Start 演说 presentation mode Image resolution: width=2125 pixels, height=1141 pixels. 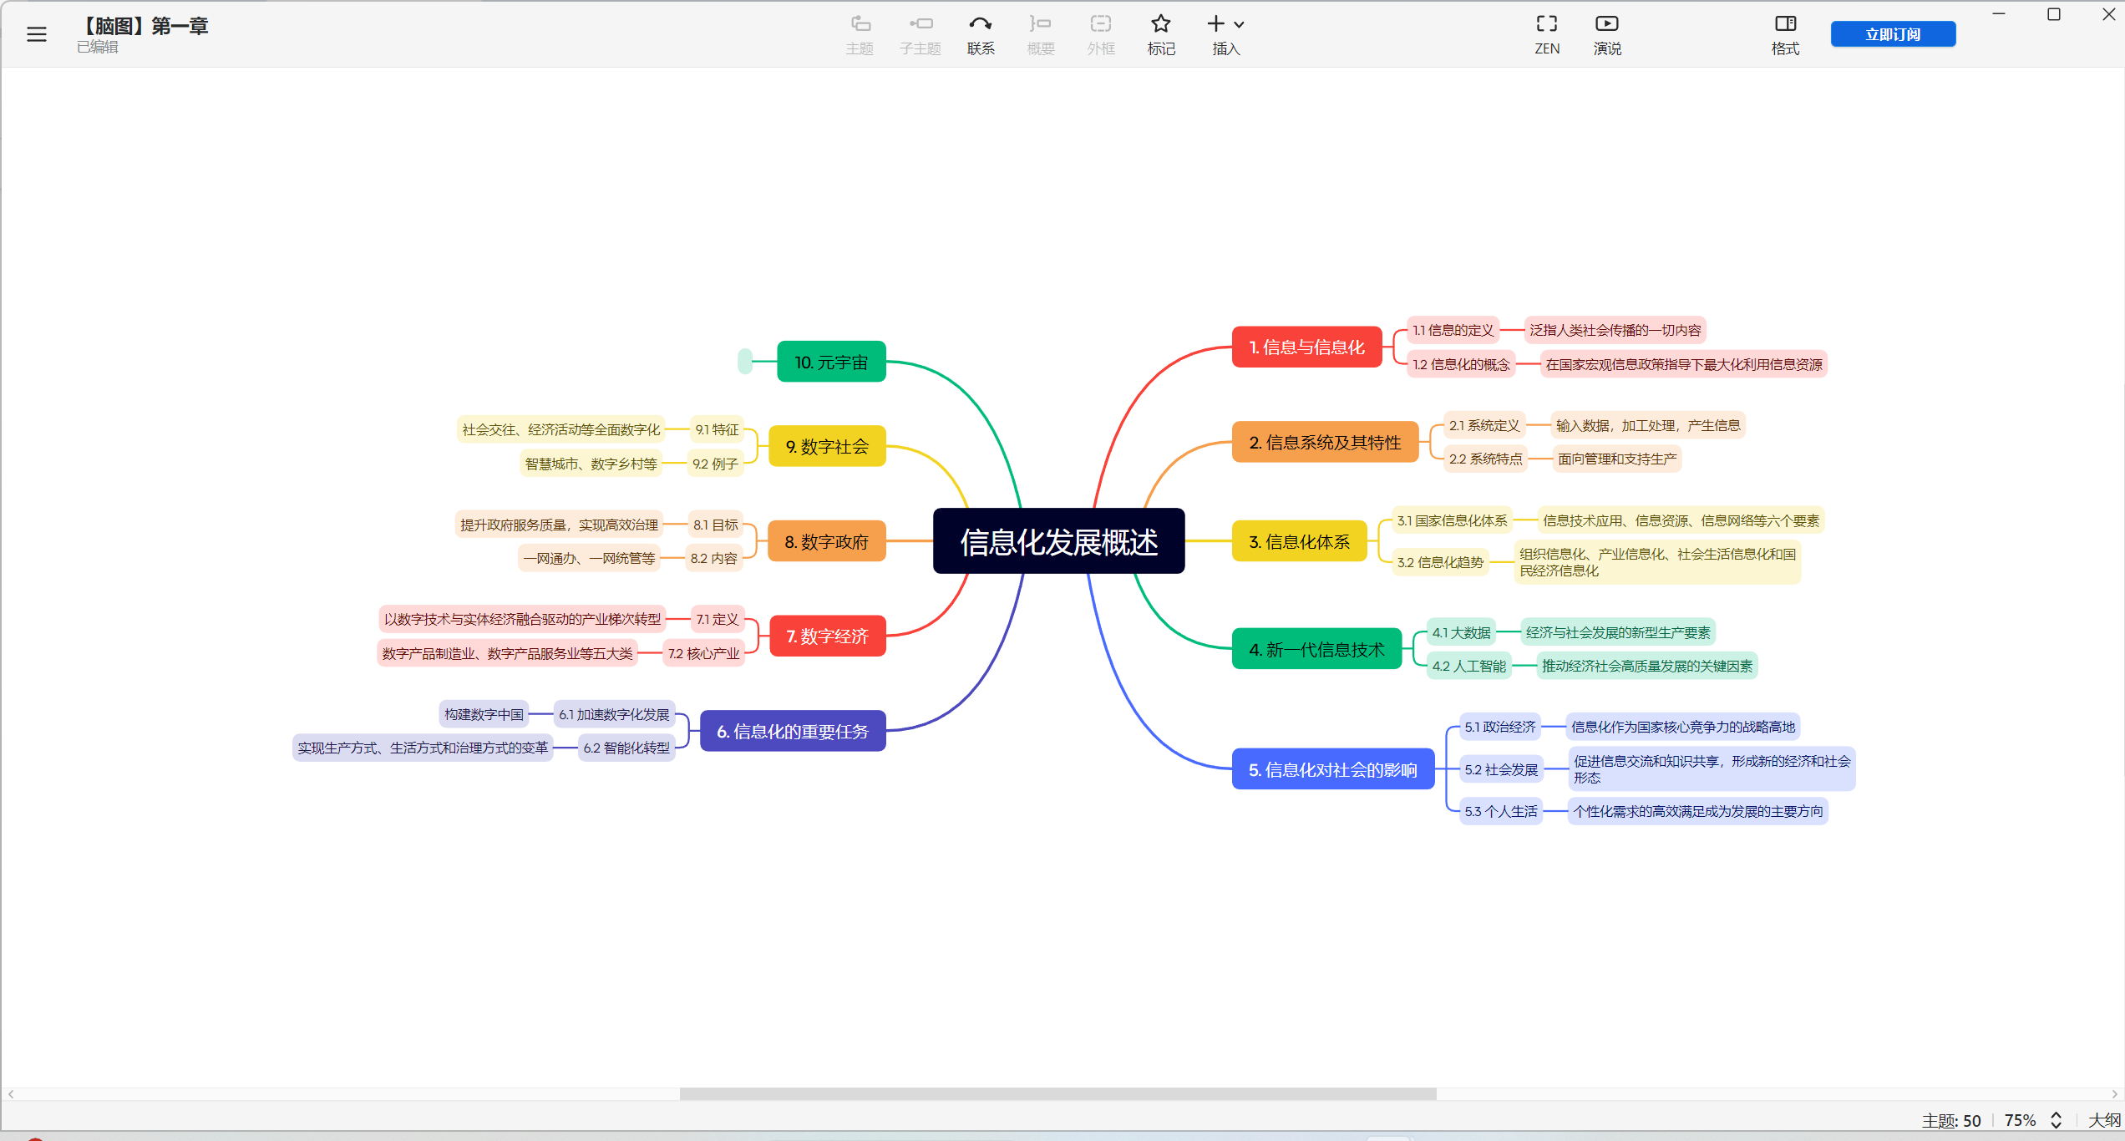pyautogui.click(x=1606, y=33)
